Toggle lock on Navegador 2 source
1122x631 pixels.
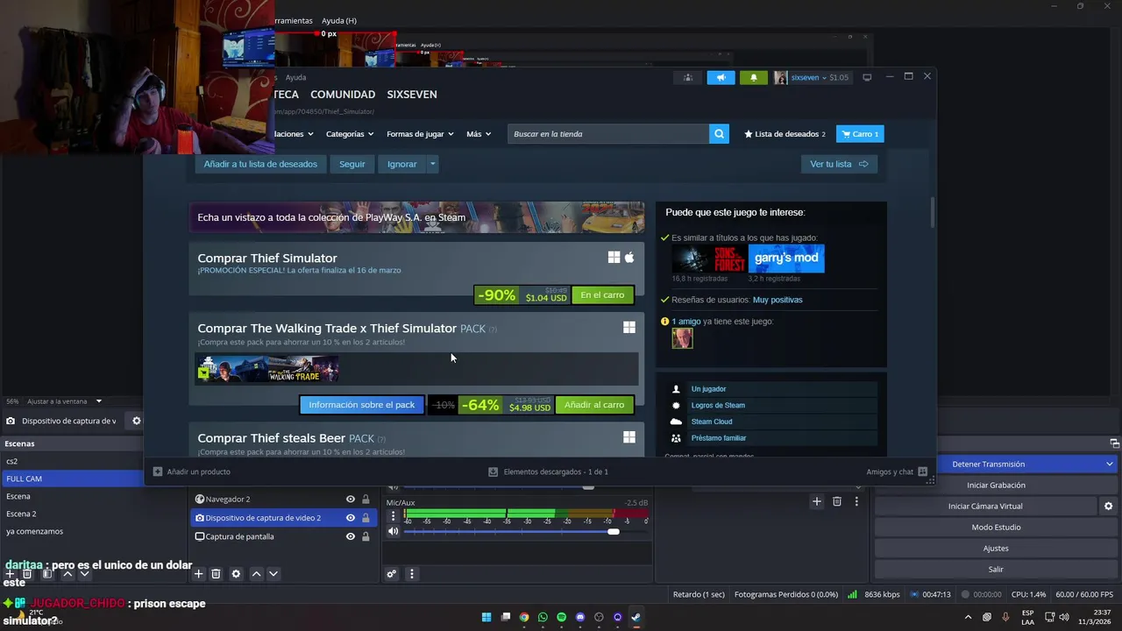(366, 500)
